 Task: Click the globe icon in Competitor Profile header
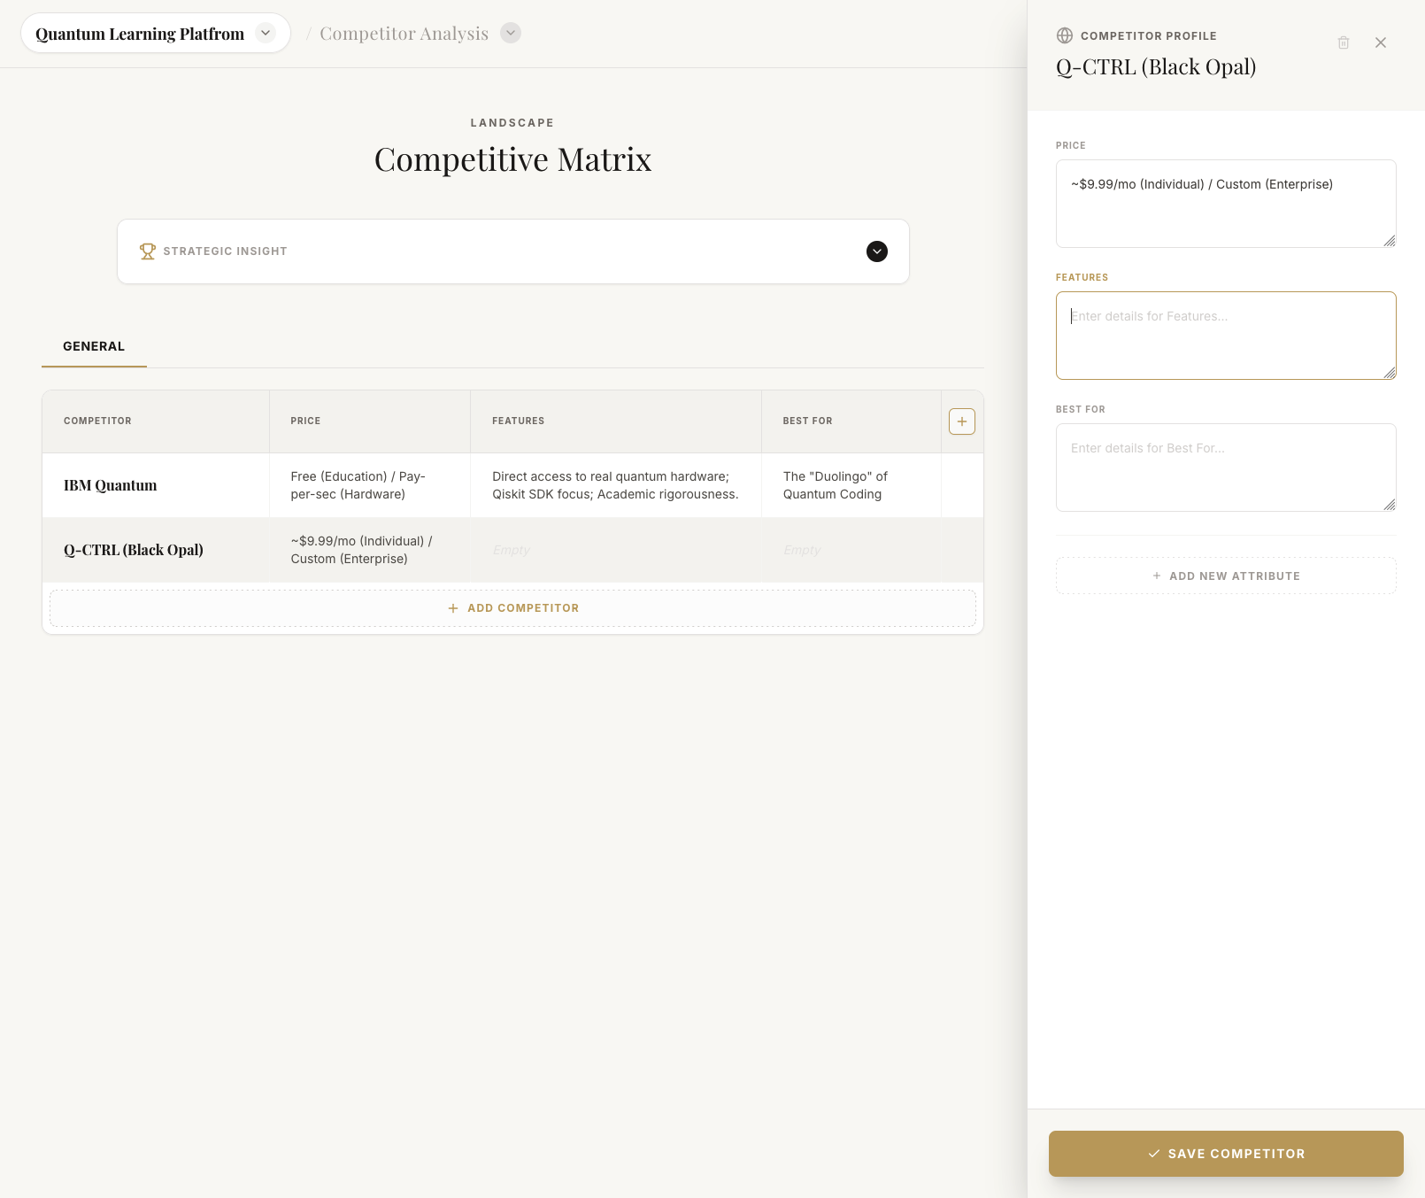pyautogui.click(x=1065, y=35)
